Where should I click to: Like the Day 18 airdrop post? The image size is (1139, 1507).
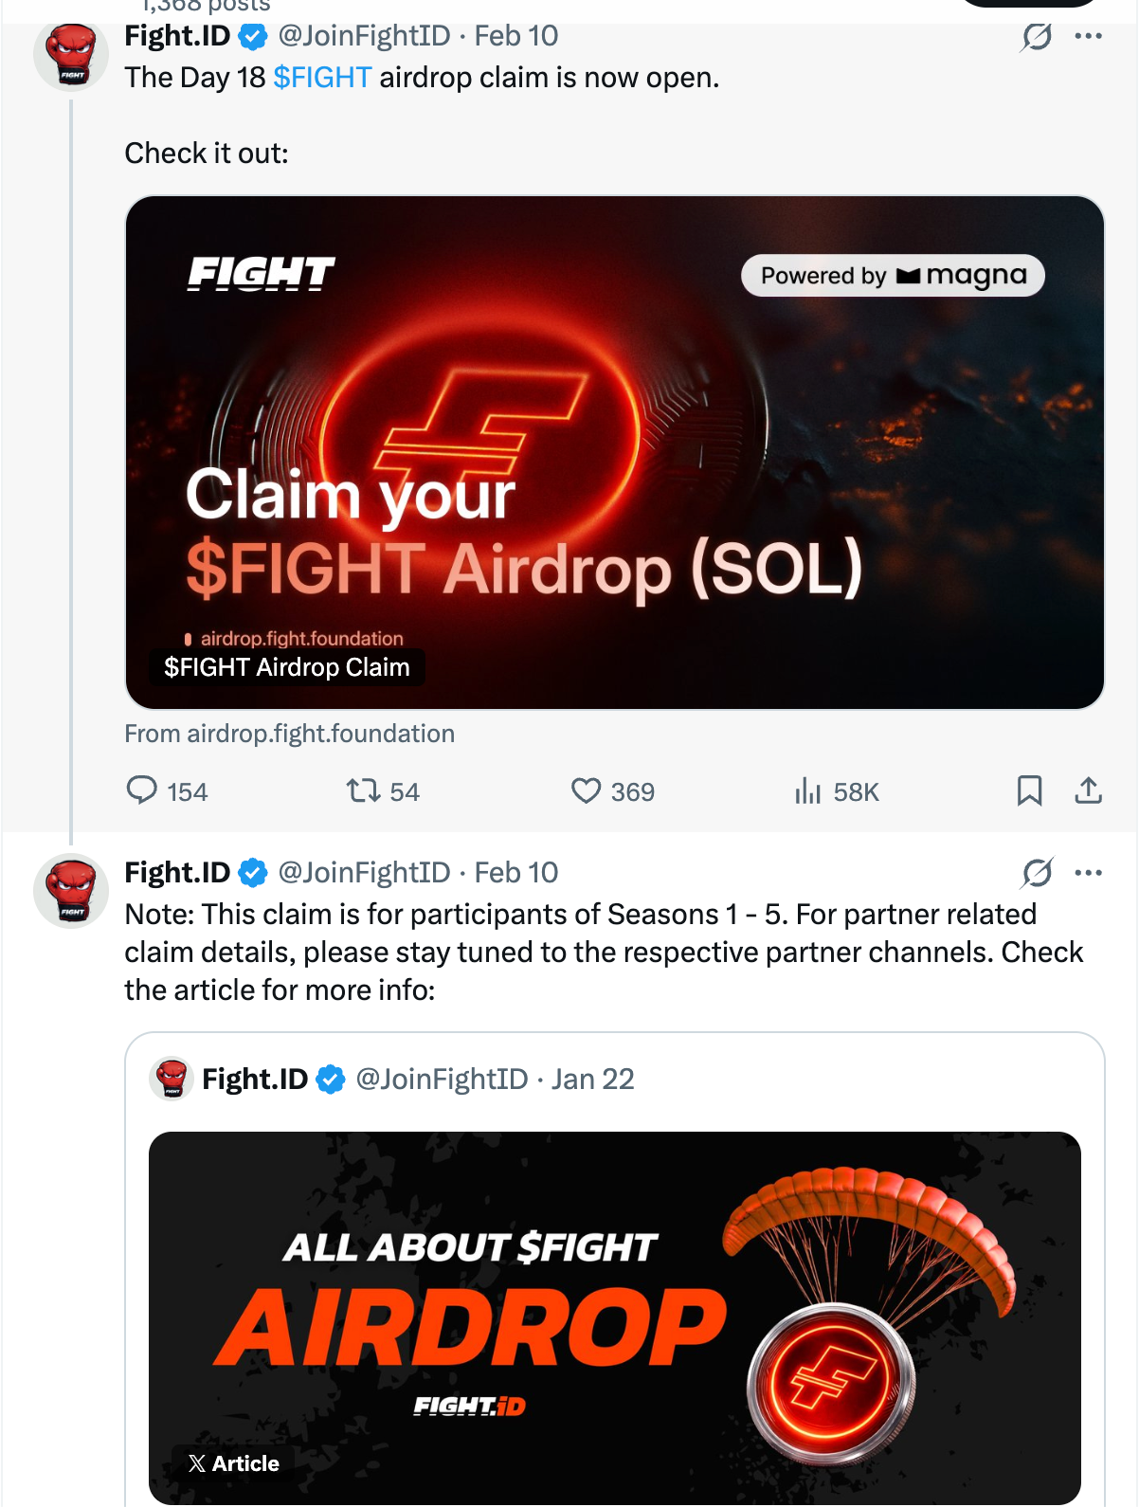587,790
